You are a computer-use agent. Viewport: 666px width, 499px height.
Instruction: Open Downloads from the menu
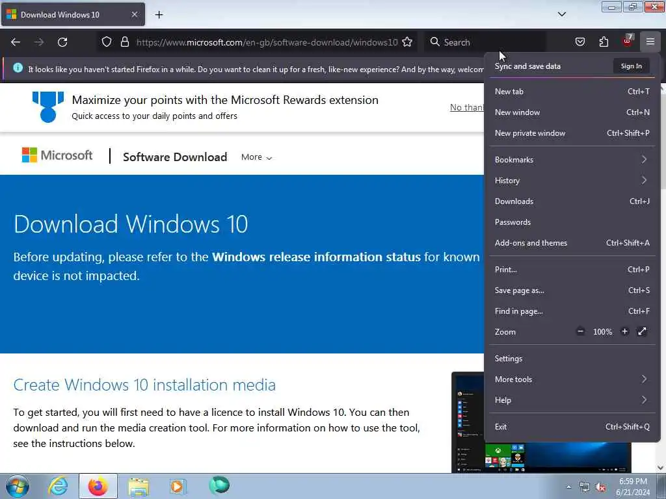click(572, 201)
